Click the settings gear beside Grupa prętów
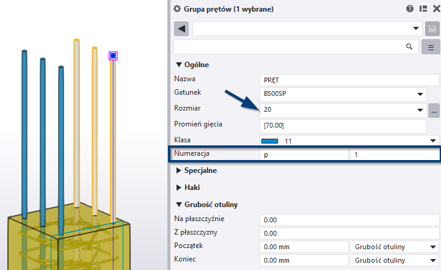 pyautogui.click(x=178, y=9)
